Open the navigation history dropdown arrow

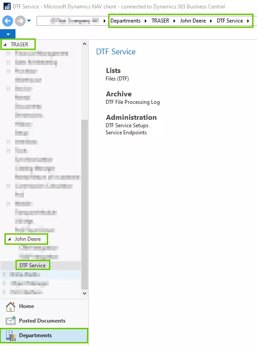(29, 21)
